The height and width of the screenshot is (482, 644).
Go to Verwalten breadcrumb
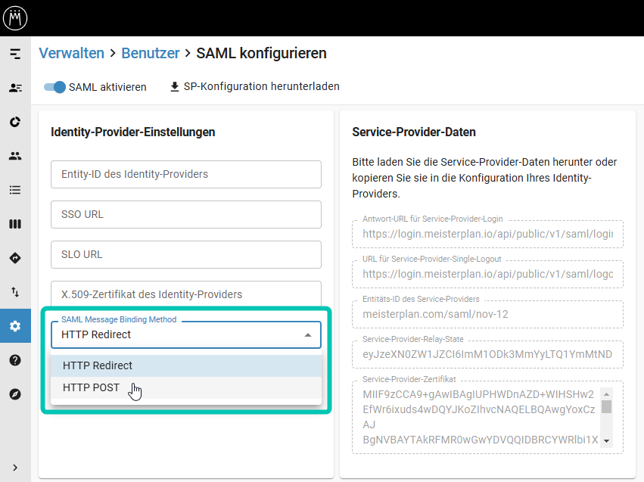[x=71, y=54]
